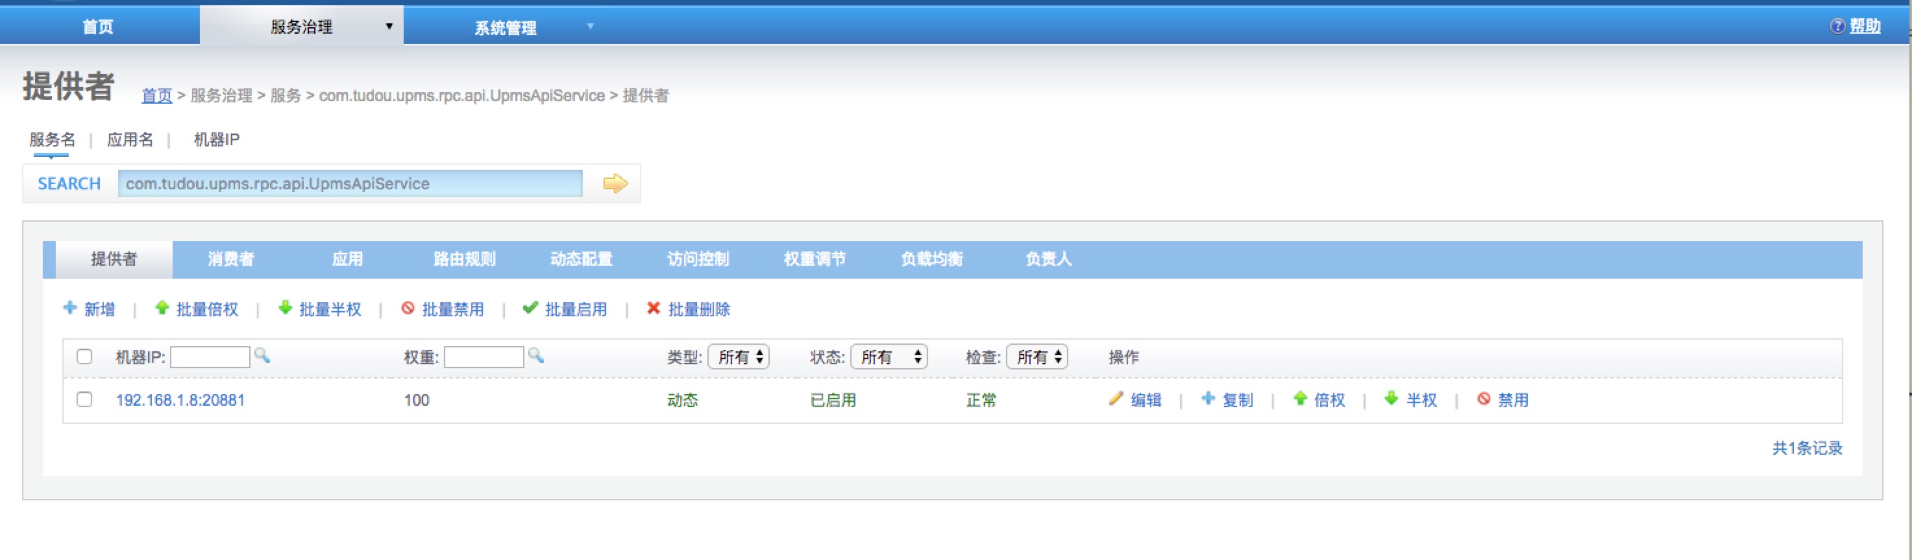1912x560 pixels.
Task: Click magnifier icon next to 权重 field
Action: [x=536, y=356]
